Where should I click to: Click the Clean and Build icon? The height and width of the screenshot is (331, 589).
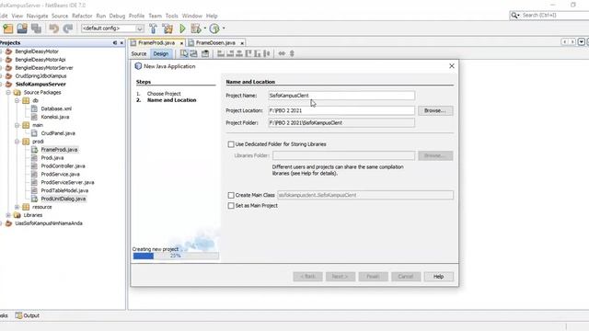pyautogui.click(x=167, y=29)
